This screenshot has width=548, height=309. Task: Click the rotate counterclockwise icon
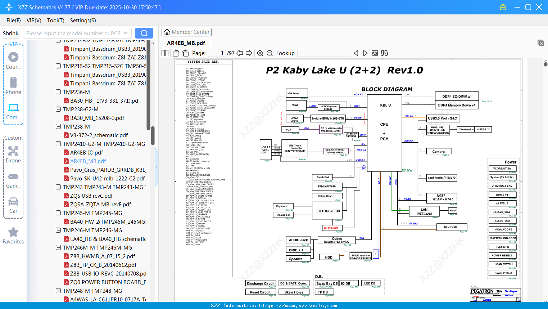(176, 53)
